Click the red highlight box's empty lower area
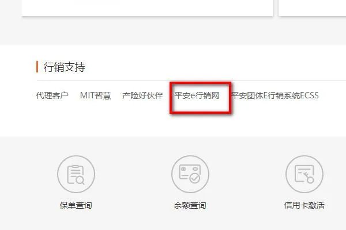 tap(200, 106)
